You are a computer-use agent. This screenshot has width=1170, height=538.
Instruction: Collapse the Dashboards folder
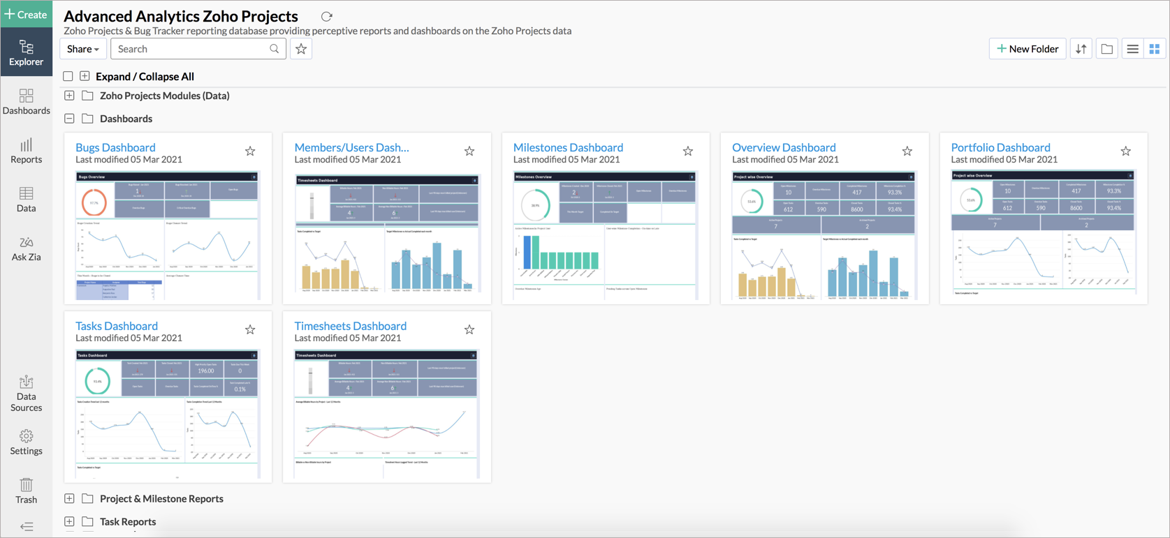69,119
